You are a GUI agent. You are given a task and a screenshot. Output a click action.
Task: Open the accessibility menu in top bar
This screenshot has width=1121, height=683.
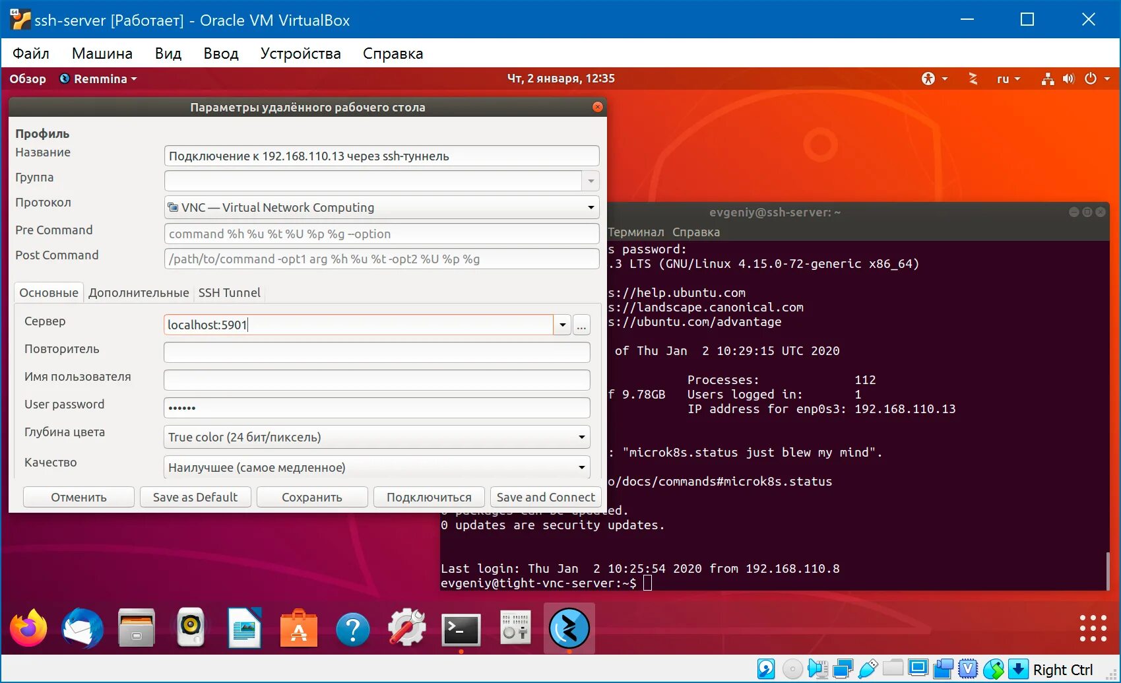[934, 79]
